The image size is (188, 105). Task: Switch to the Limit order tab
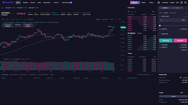(x=161, y=13)
